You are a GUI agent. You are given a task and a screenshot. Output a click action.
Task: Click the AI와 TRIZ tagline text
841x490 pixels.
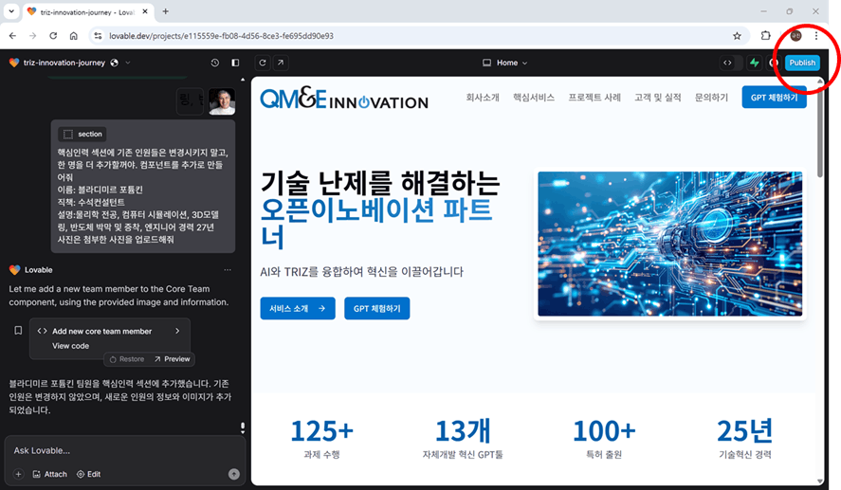click(x=361, y=272)
